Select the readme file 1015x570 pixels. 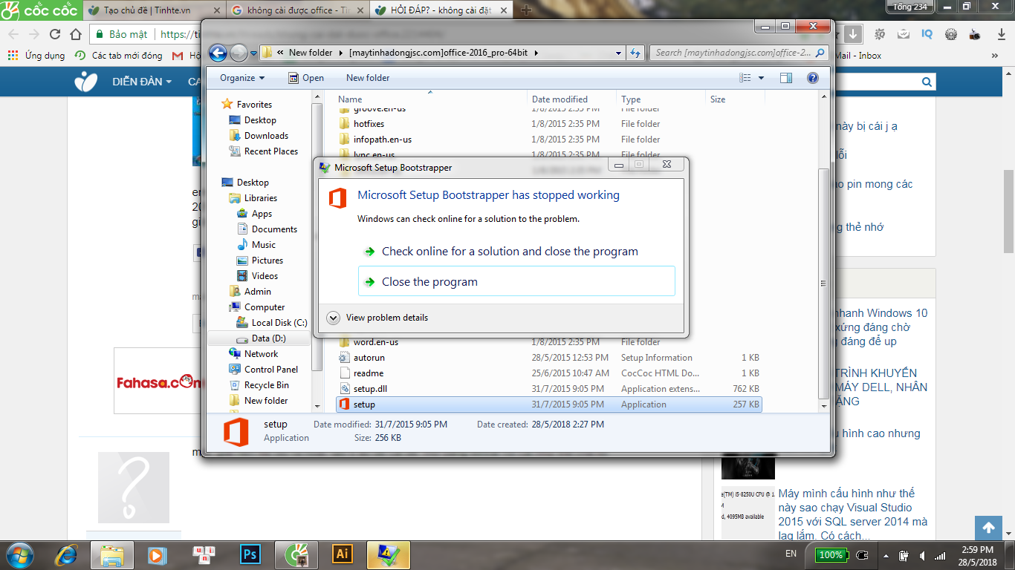click(368, 373)
